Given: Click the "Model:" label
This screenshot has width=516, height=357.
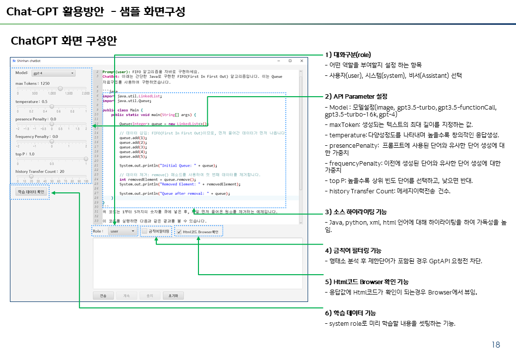Looking at the screenshot, I should click(22, 73).
